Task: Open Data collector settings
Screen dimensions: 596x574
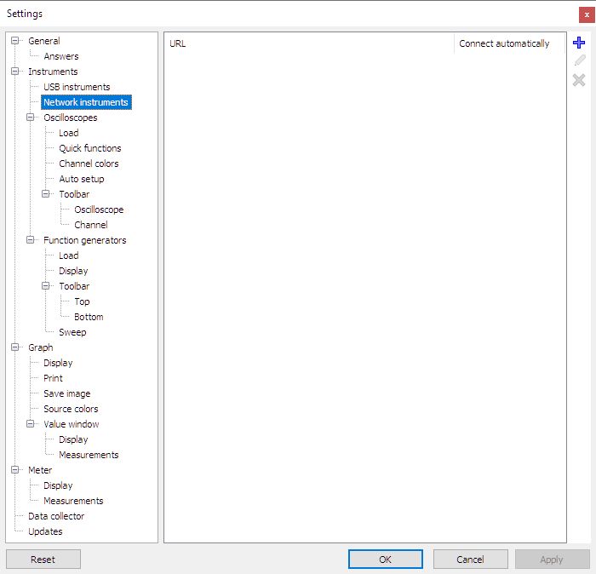Action: pyautogui.click(x=56, y=516)
